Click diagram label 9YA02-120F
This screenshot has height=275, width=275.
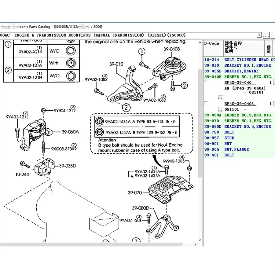click(130, 220)
